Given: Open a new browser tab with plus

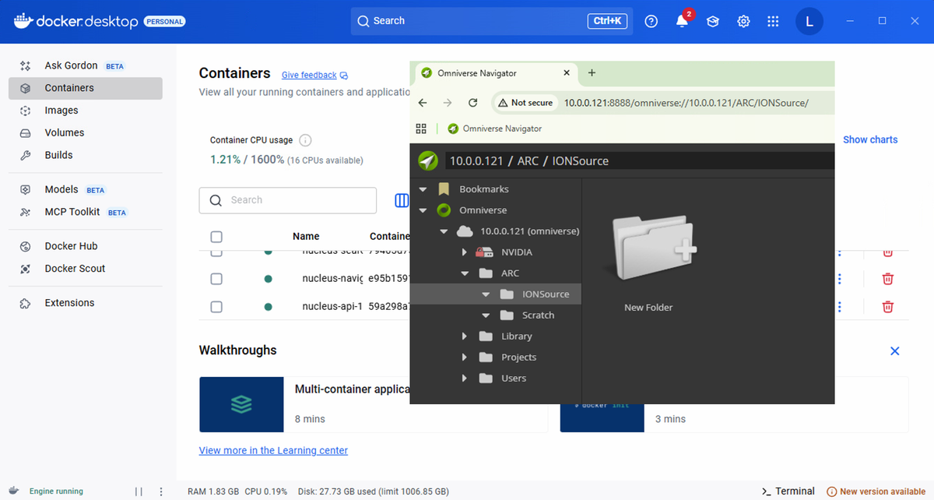Looking at the screenshot, I should click(x=592, y=73).
